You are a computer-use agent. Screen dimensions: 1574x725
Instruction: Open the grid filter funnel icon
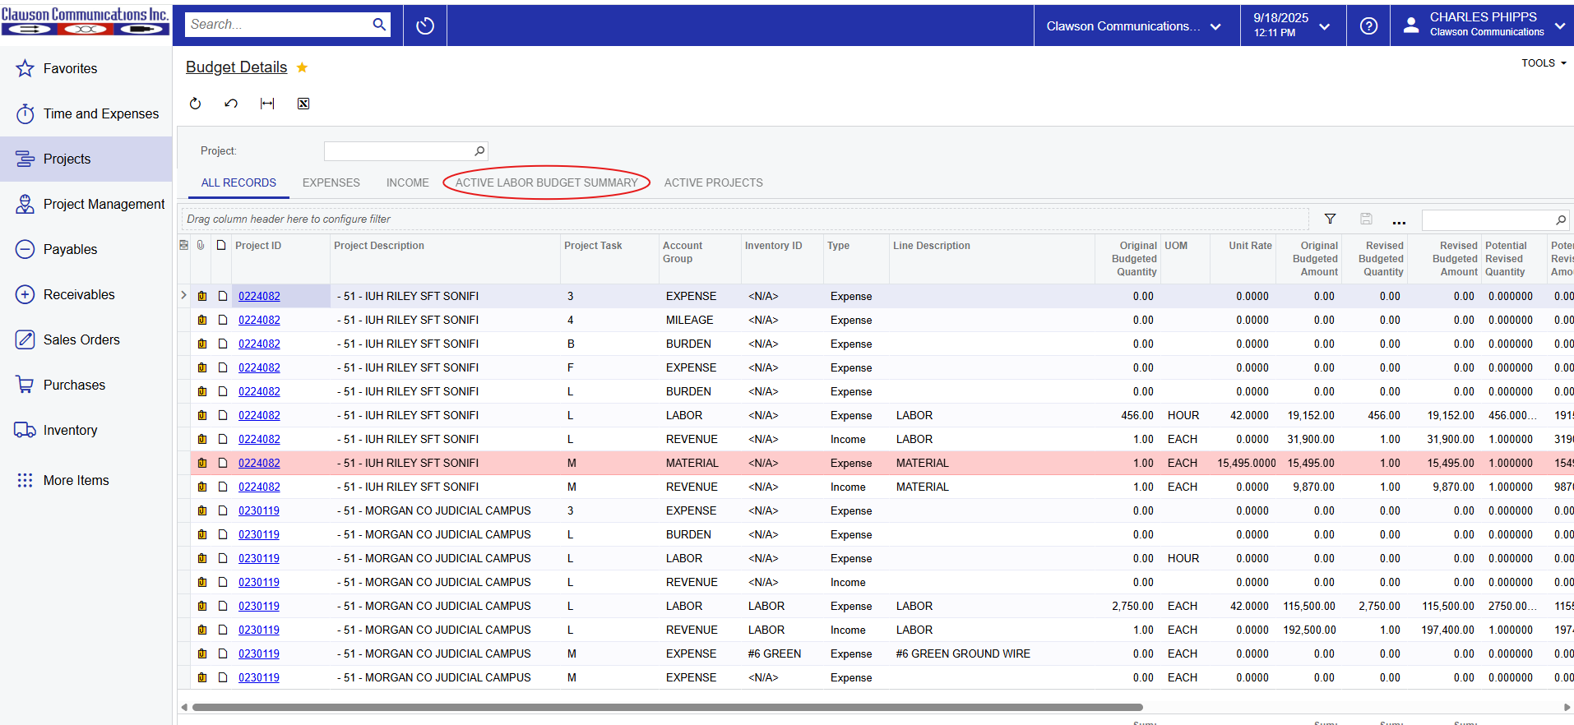pyautogui.click(x=1330, y=219)
